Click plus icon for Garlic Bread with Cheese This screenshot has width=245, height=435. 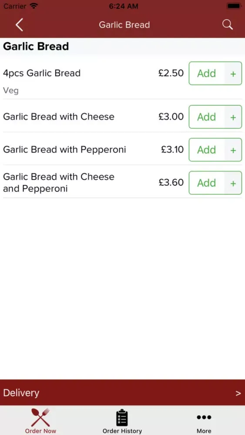coord(233,117)
